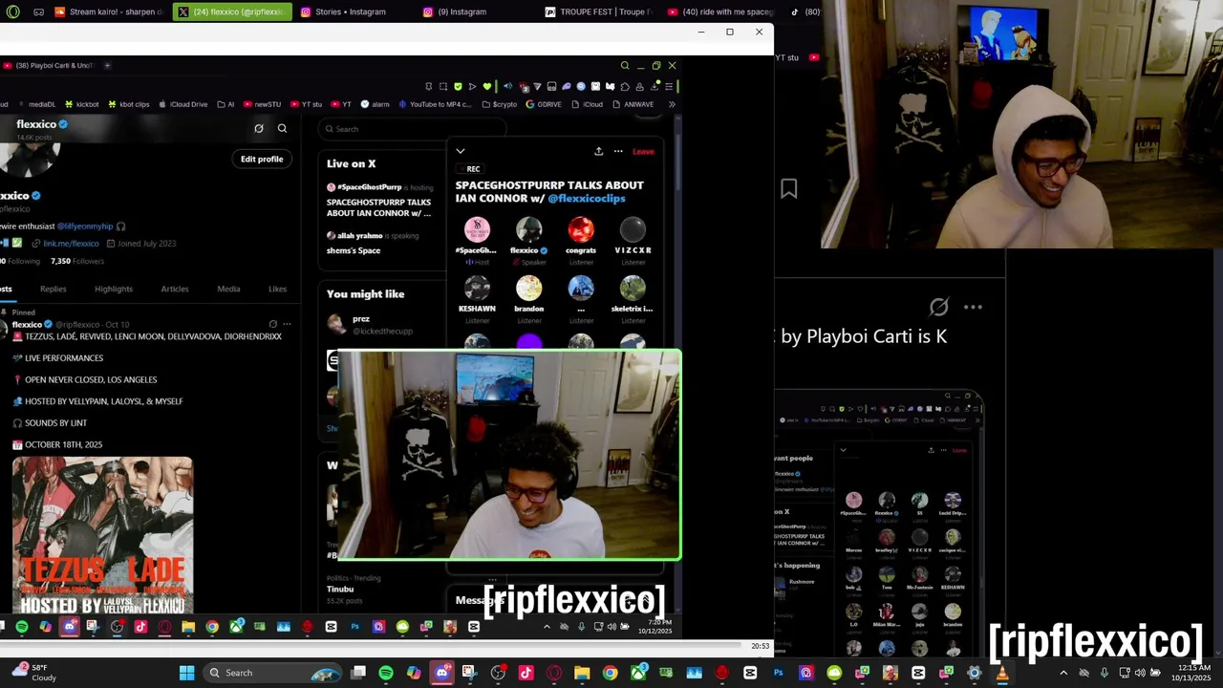Open the Grok icon beside flexxico header
This screenshot has height=688, width=1223.
[258, 128]
